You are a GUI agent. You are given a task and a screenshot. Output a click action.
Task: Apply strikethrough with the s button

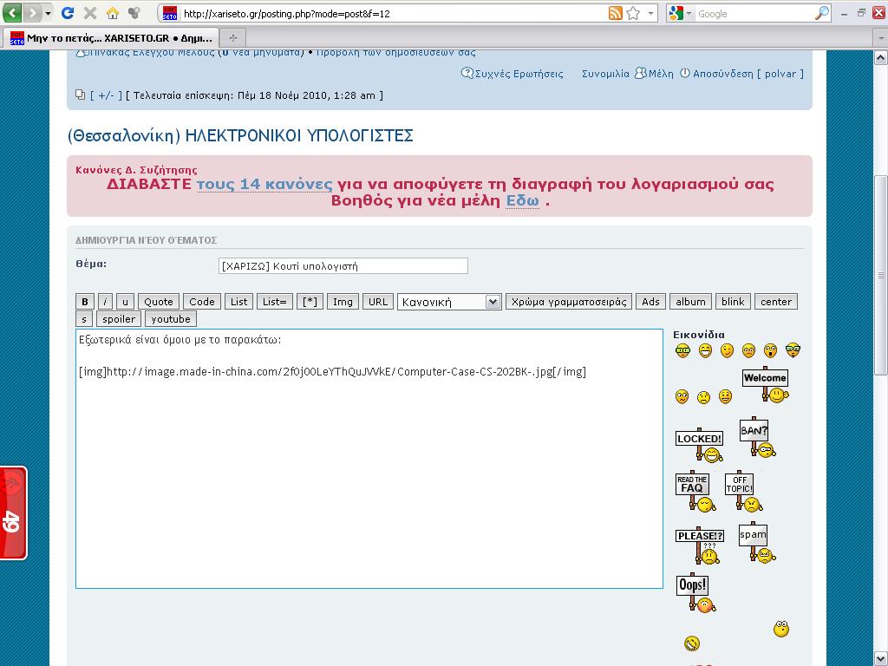coord(84,319)
